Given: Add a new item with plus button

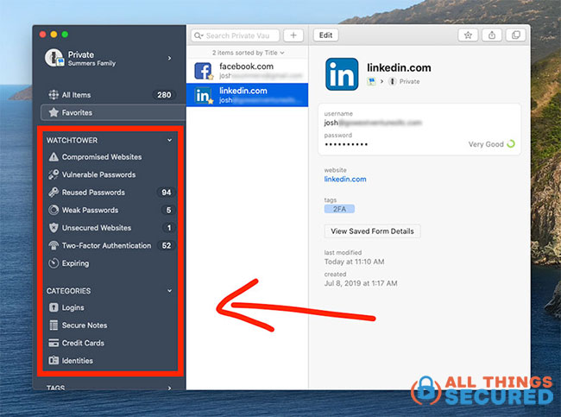Looking at the screenshot, I should click(293, 35).
